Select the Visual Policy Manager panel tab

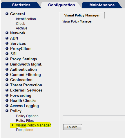[x=82, y=15]
